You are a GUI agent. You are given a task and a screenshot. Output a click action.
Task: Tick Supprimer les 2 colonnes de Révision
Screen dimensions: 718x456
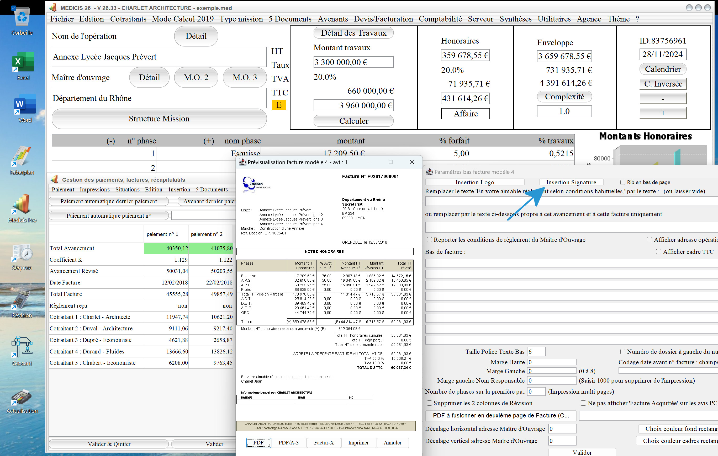[429, 403]
